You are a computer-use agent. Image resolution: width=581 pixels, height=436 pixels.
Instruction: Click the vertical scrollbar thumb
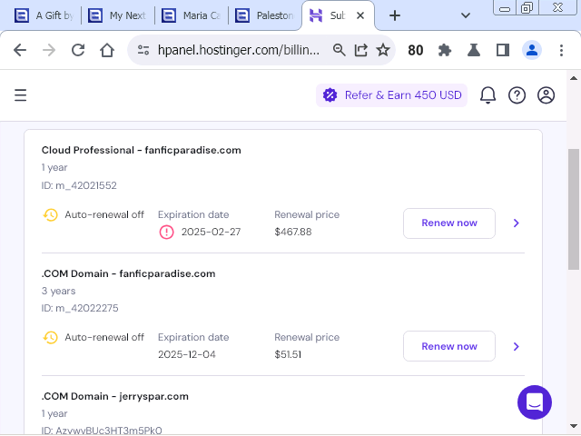coord(573,209)
